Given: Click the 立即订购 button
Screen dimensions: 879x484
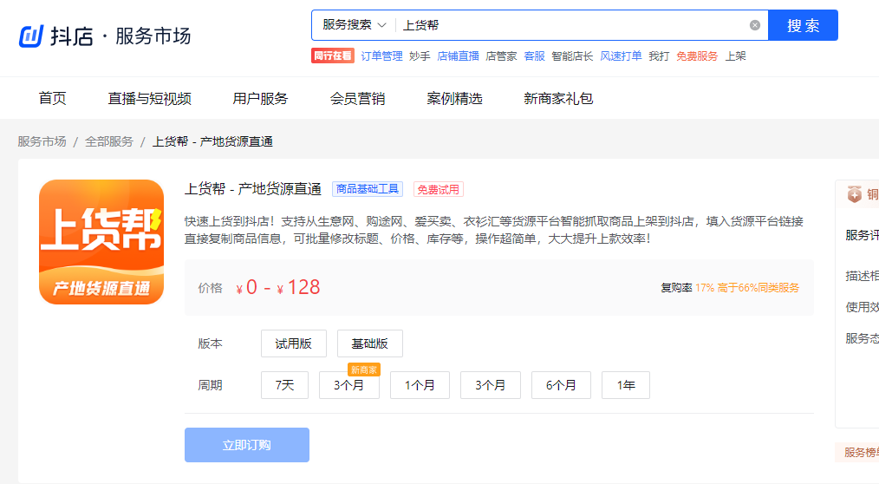Looking at the screenshot, I should (247, 445).
